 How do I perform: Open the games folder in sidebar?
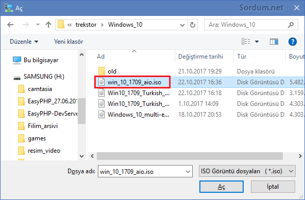pos(37,138)
